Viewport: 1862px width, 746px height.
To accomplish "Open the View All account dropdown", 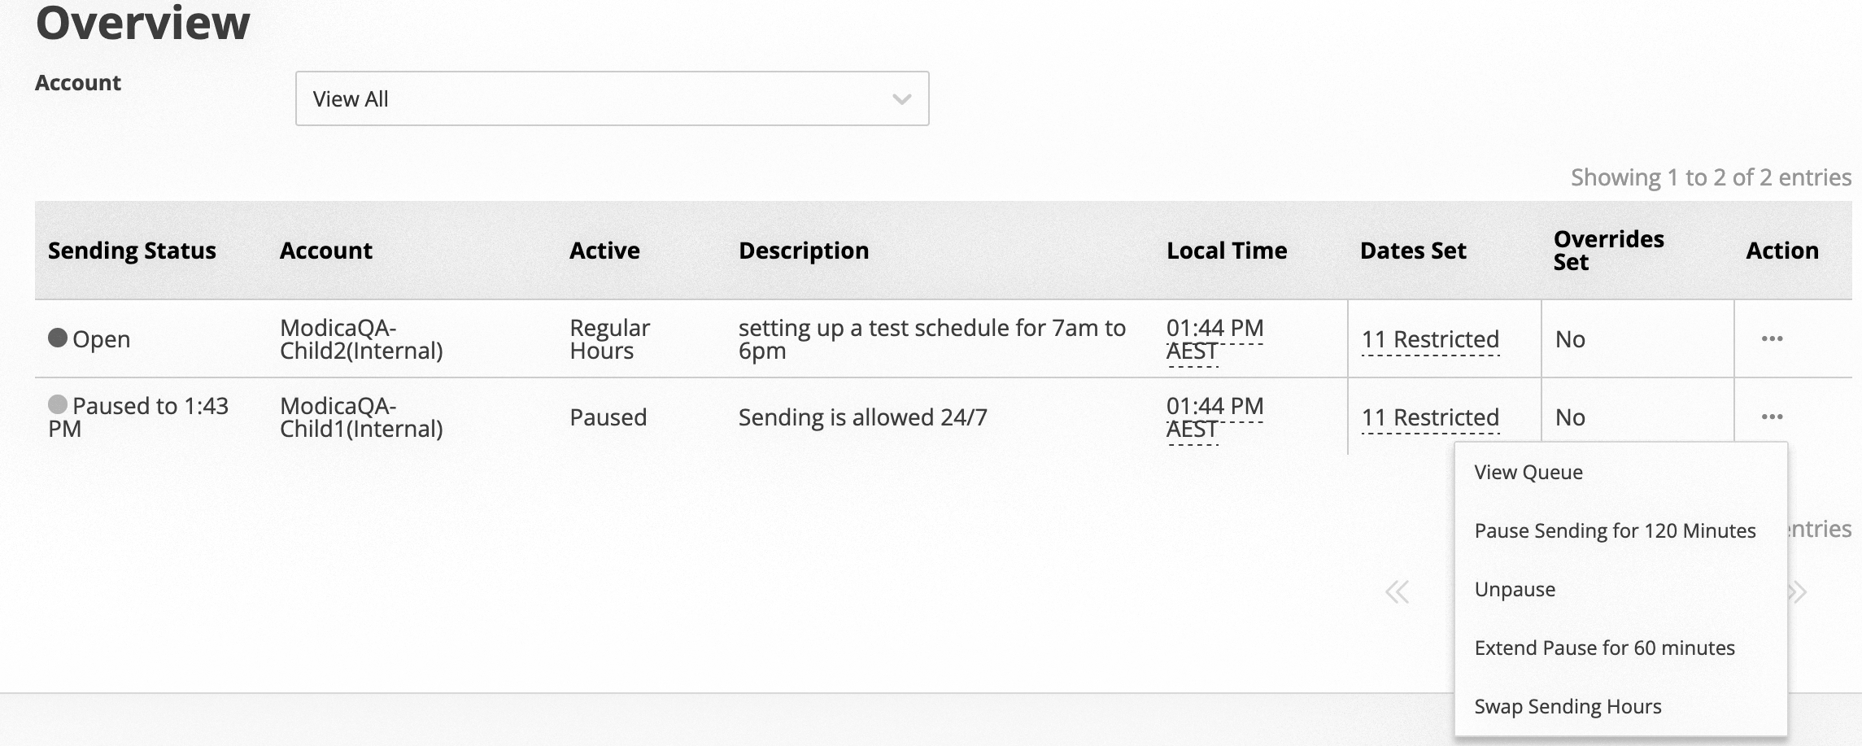I will point(612,98).
